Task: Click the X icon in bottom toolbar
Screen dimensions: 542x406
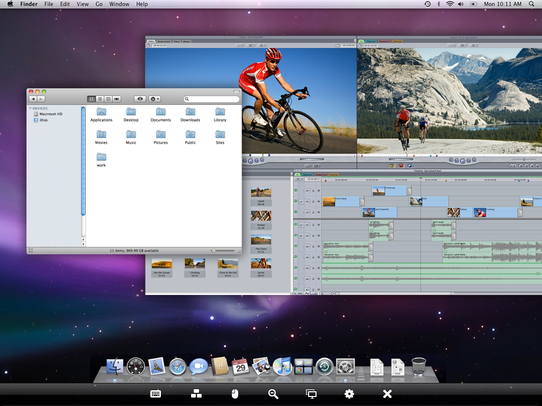Action: coord(387,394)
